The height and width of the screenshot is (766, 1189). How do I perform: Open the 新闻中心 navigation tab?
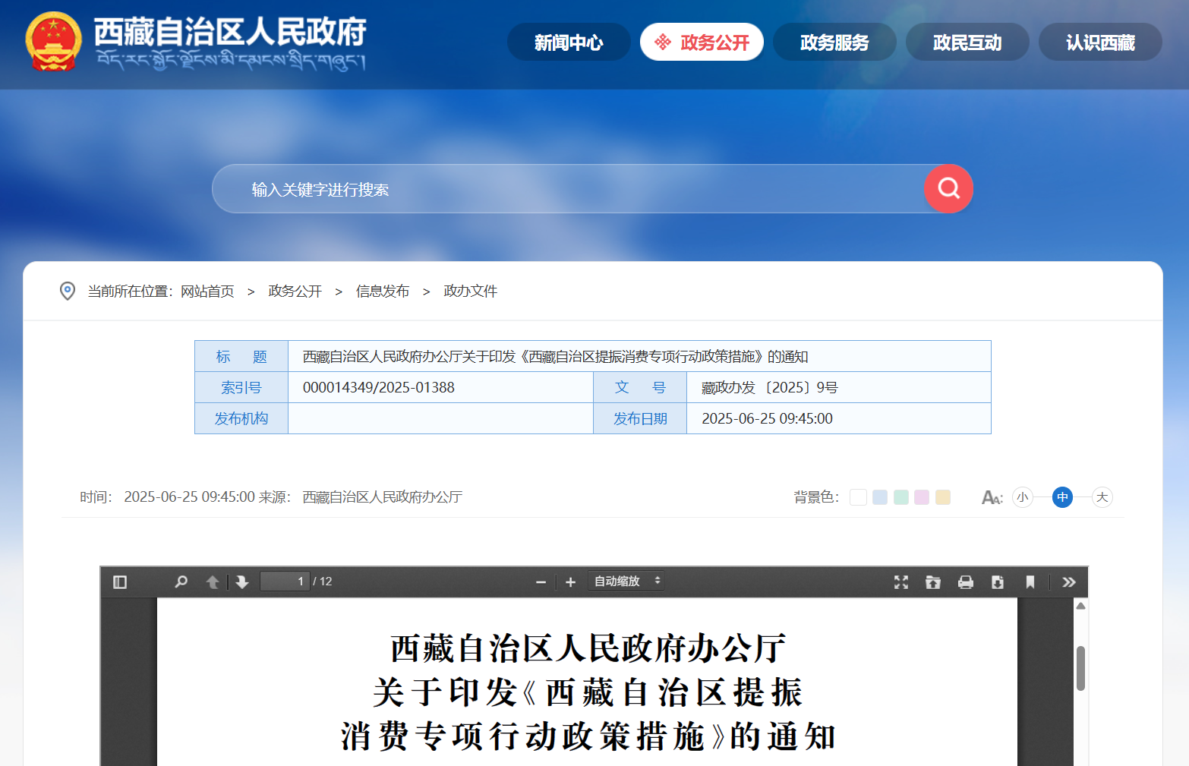pos(569,43)
